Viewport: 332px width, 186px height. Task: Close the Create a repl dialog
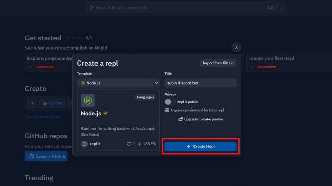(236, 47)
